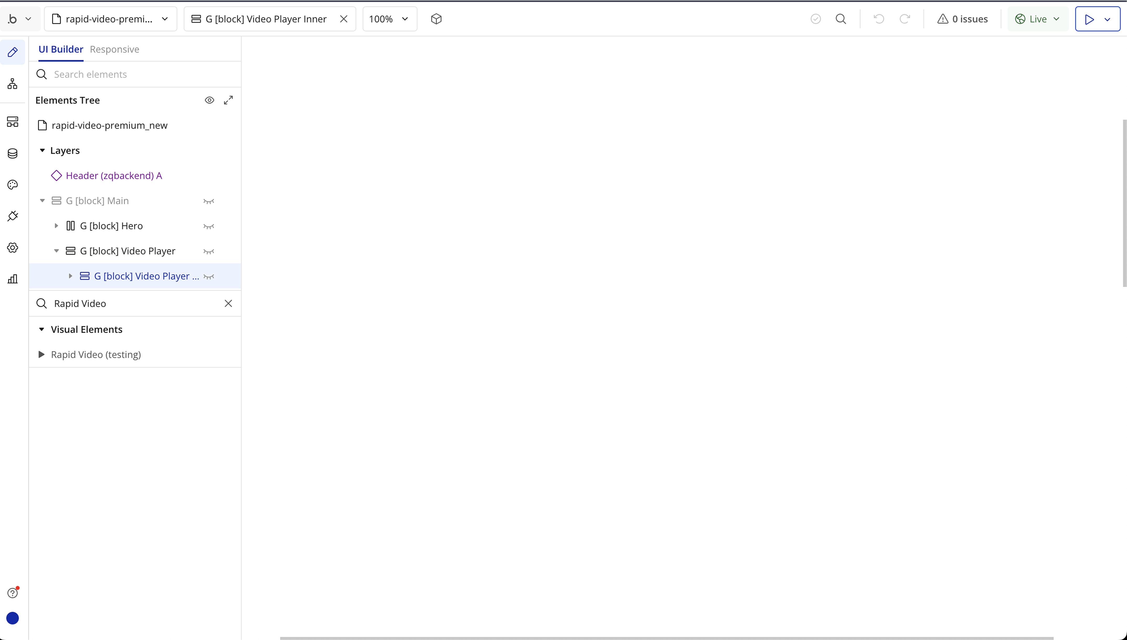This screenshot has width=1127, height=640.
Task: Expand Rapid Video (testing) element group
Action: [41, 355]
